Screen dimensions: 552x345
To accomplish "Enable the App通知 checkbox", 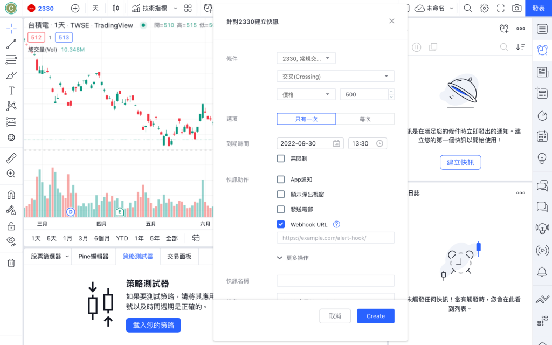I will coord(280,180).
